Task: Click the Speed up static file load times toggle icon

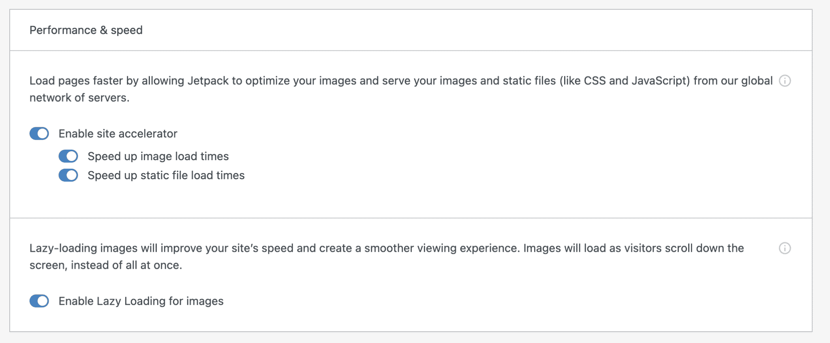Action: pos(68,175)
